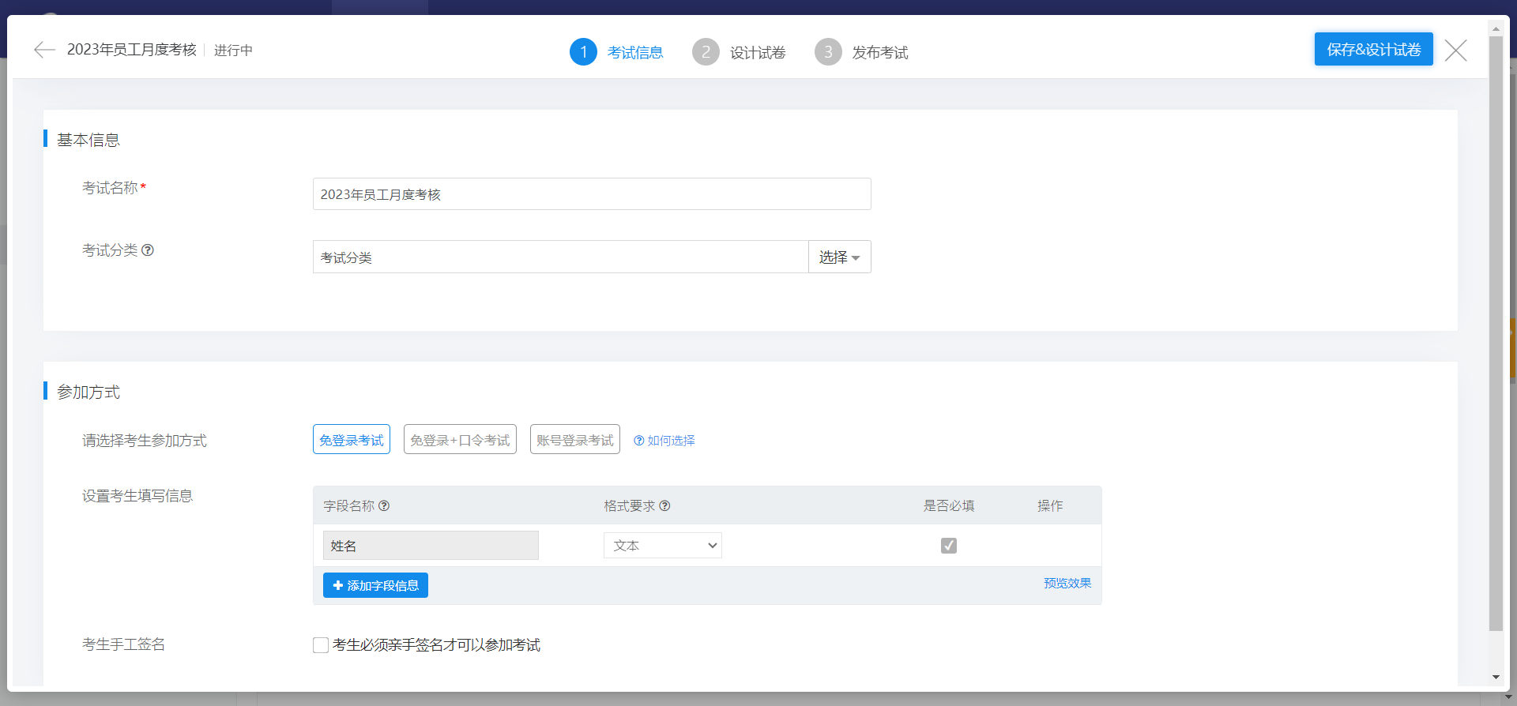Click 保存&设计试卷 button
This screenshot has height=706, width=1517.
(1373, 50)
